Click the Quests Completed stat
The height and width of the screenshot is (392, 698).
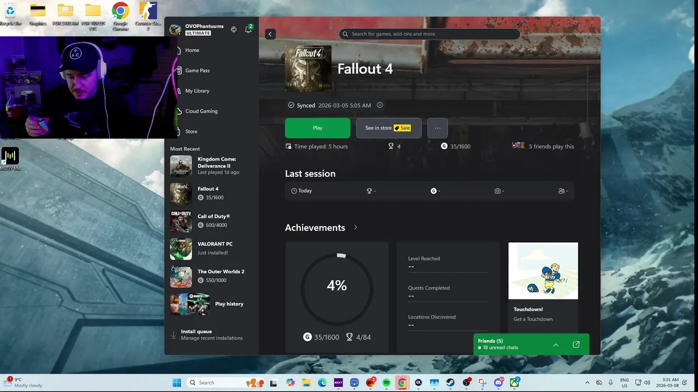(448, 292)
